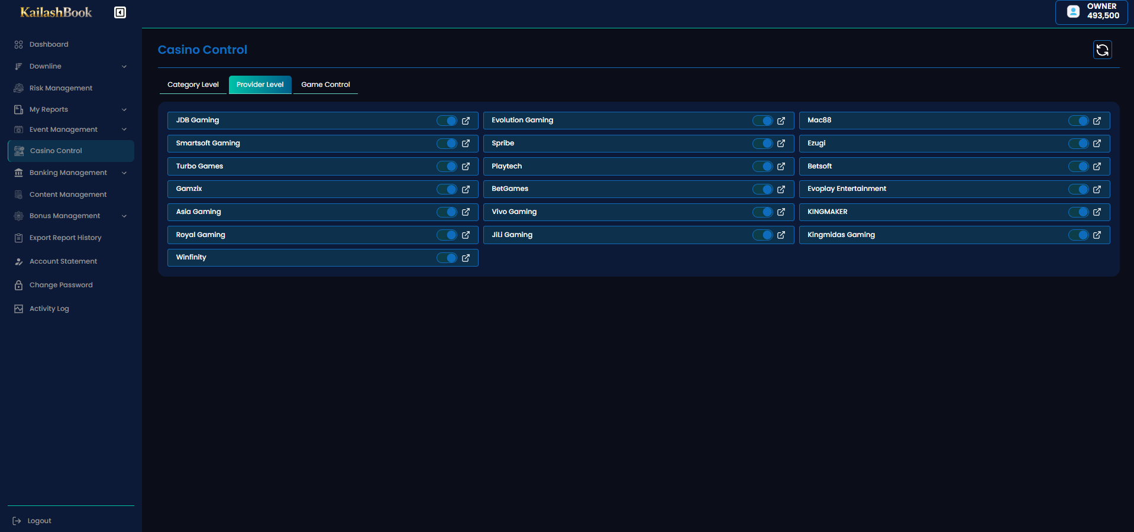Open Playtech external link icon
The height and width of the screenshot is (532, 1134).
click(x=781, y=167)
